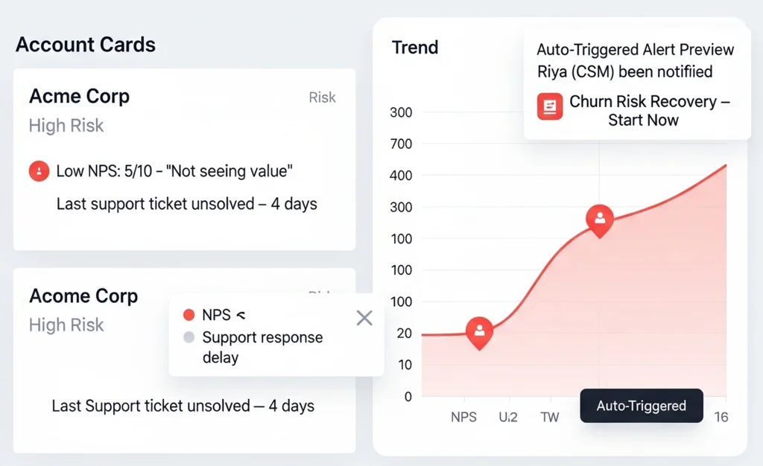Click the lower person marker on trend line

479,330
